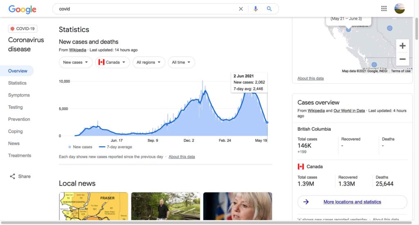Click the blue search magnifier icon

269,9
